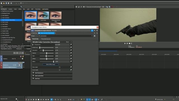Click stop button under video preview
Screen dimensions: 179x101
pyautogui.click(x=129, y=43)
